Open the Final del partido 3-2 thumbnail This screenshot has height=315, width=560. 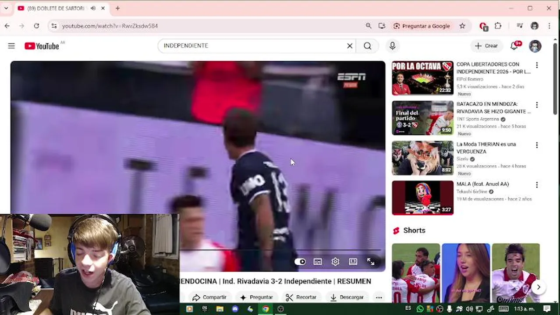(423, 118)
